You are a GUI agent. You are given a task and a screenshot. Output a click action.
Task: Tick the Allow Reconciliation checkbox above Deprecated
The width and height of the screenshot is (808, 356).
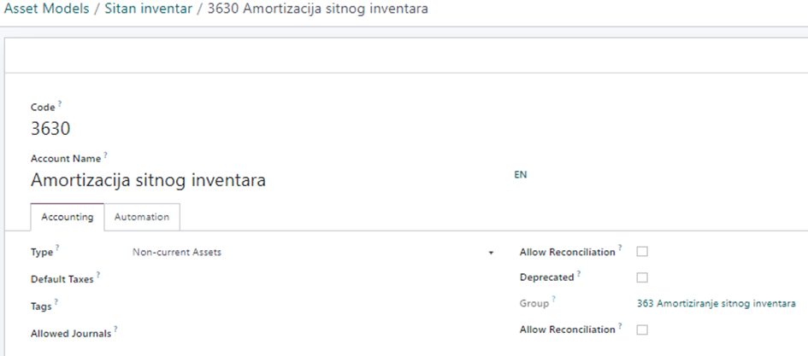pos(643,252)
